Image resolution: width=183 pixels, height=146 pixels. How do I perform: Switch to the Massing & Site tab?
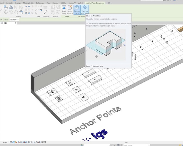[x=28, y=3]
